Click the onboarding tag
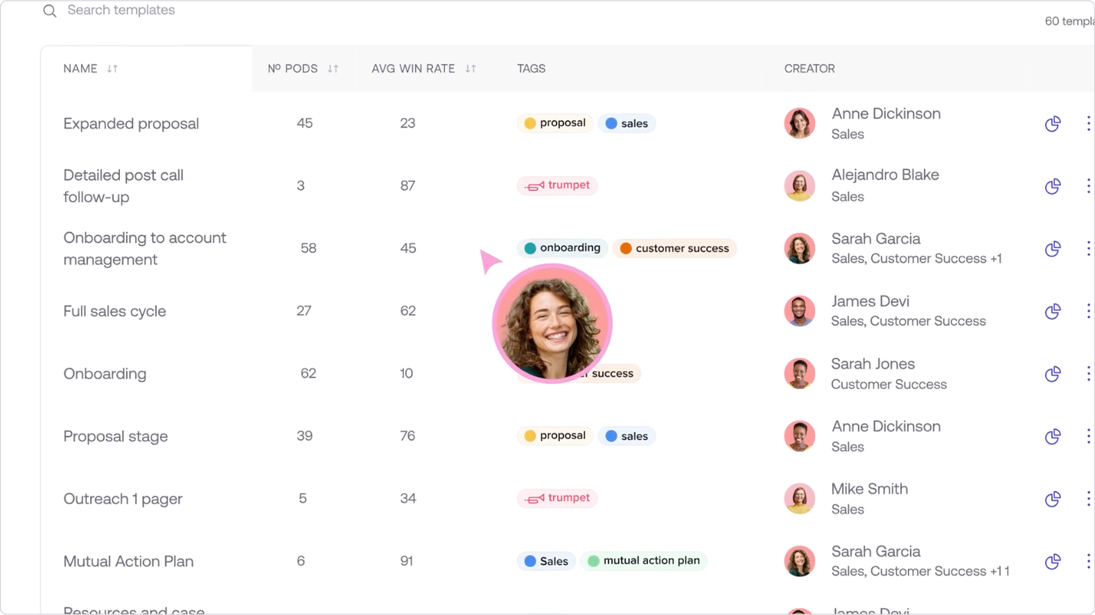Viewport: 1095px width, 615px height. (562, 248)
